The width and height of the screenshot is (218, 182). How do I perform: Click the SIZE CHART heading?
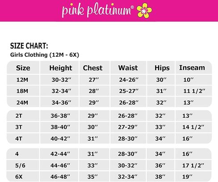click(x=29, y=46)
